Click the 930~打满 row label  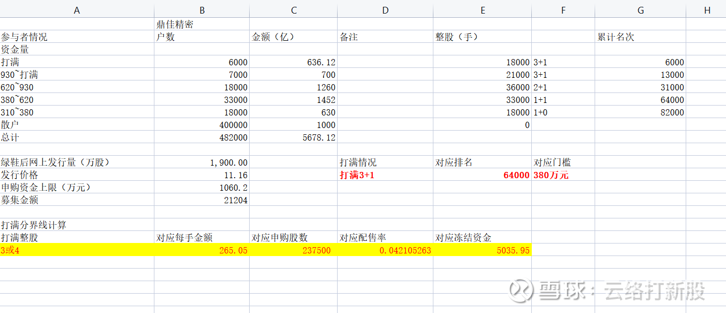point(77,74)
